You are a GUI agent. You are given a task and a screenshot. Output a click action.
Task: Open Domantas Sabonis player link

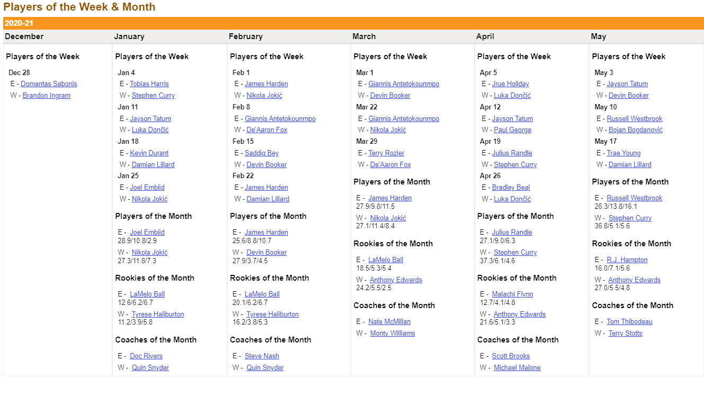pyautogui.click(x=49, y=84)
